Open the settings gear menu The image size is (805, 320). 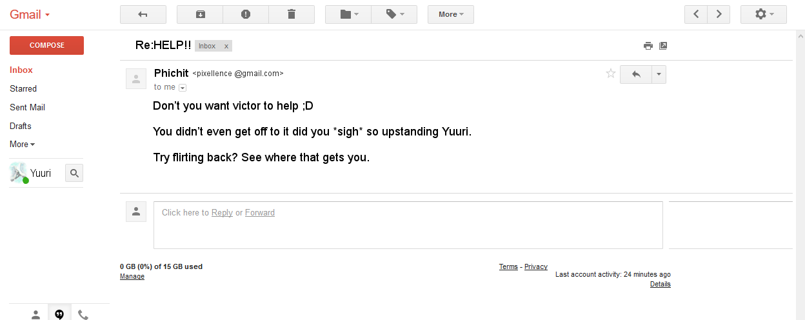[764, 14]
